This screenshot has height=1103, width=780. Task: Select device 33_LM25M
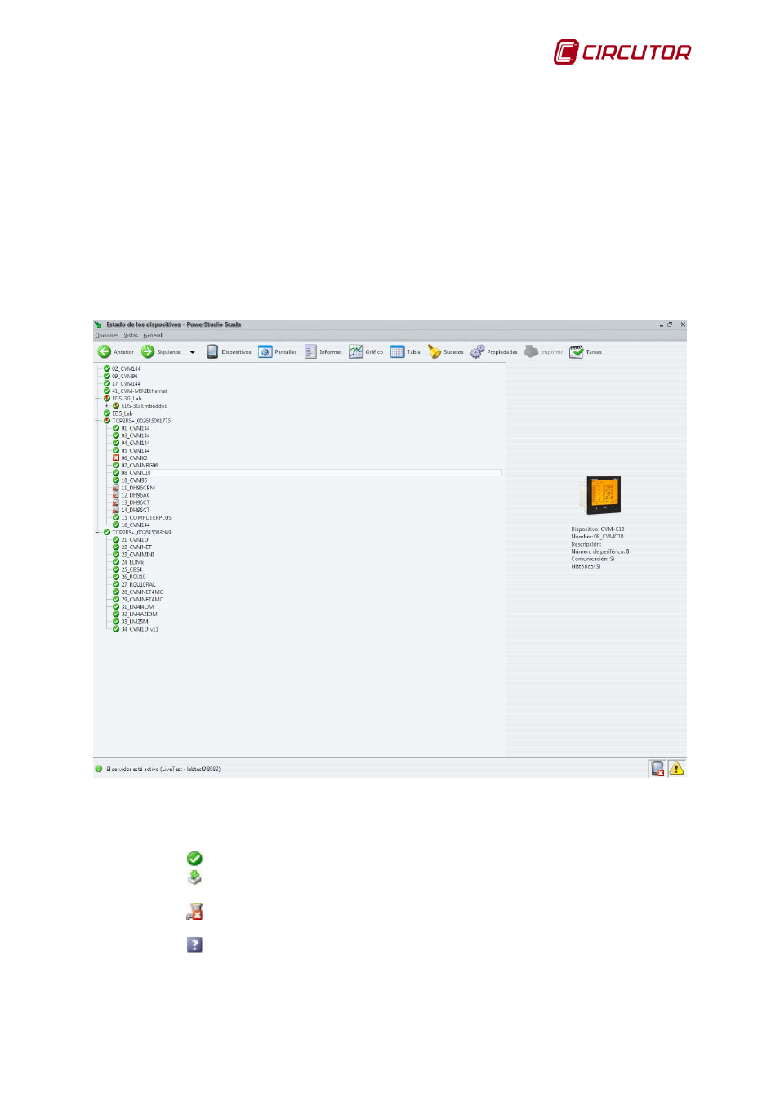135,622
